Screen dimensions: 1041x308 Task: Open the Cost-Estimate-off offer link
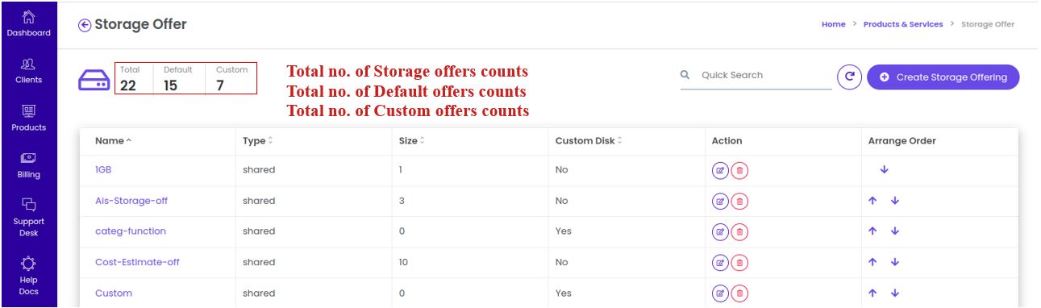click(x=137, y=262)
